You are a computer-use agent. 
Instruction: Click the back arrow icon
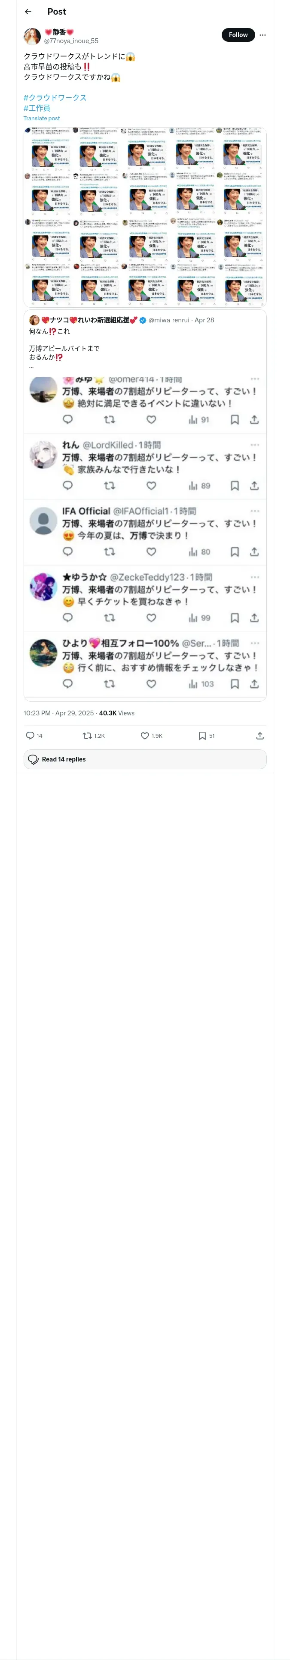click(x=28, y=12)
